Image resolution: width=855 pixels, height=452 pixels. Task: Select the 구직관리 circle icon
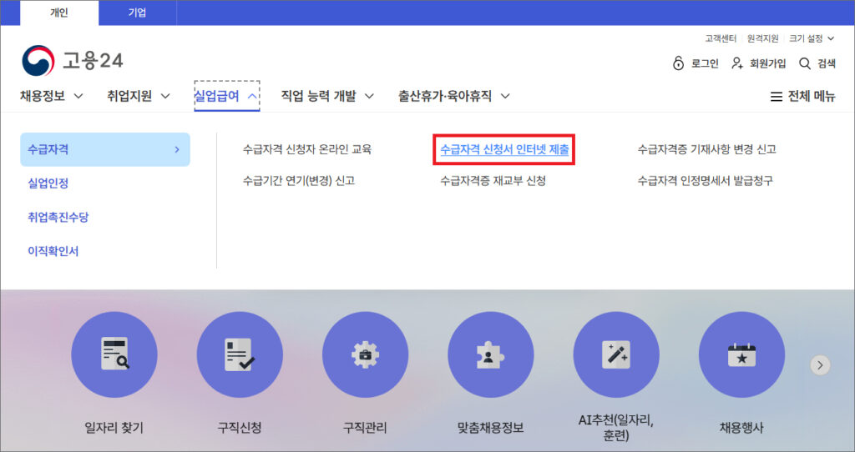coord(365,354)
